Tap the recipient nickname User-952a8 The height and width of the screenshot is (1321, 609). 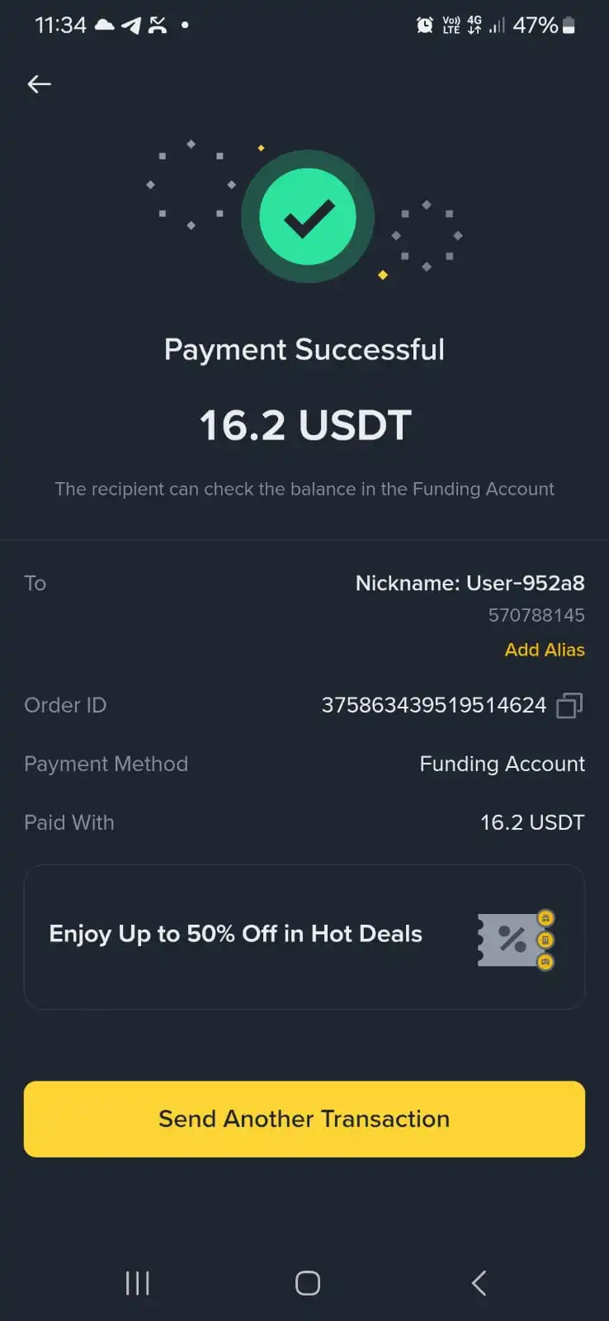[470, 583]
